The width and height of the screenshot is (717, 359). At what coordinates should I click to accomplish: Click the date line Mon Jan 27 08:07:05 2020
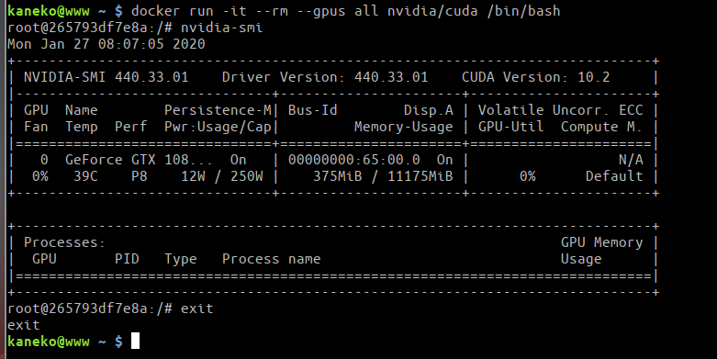point(106,44)
